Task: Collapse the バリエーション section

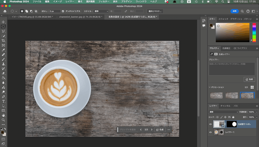Action: pos(210,87)
